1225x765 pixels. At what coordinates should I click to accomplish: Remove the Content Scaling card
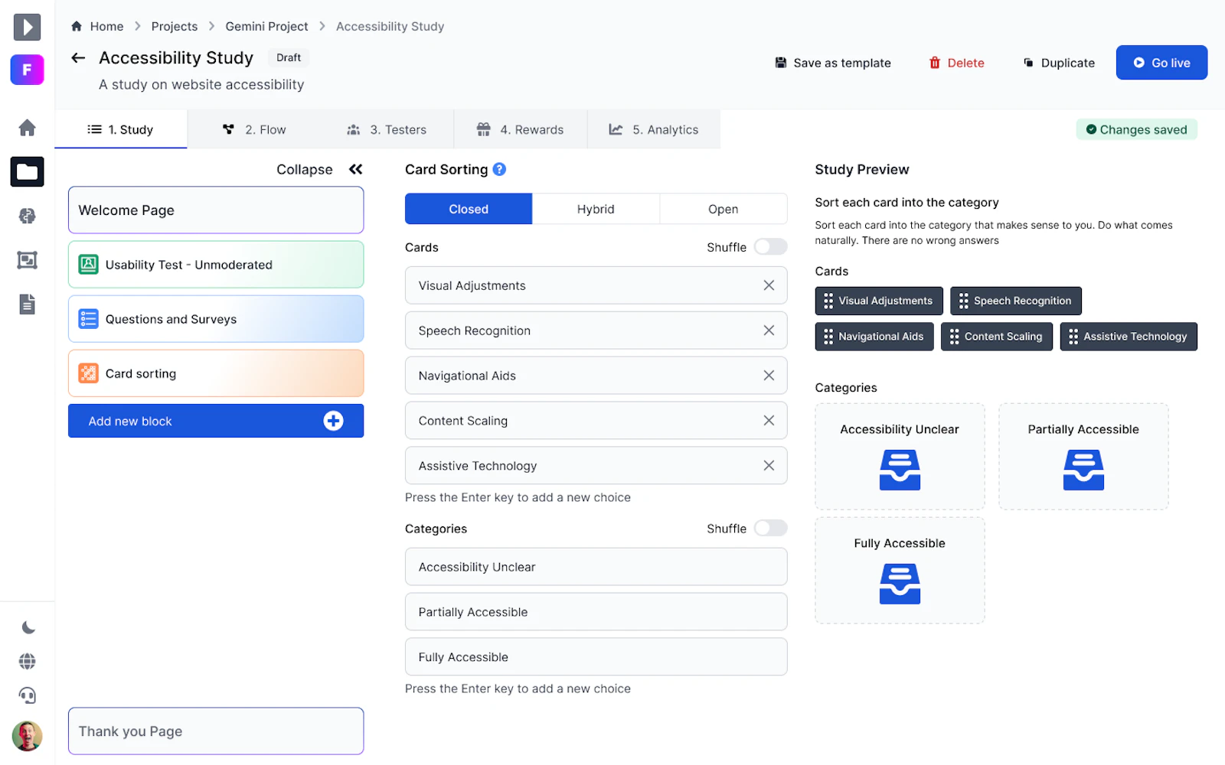[769, 421]
